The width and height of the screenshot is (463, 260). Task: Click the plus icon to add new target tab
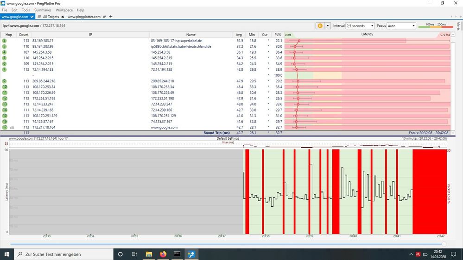111,17
